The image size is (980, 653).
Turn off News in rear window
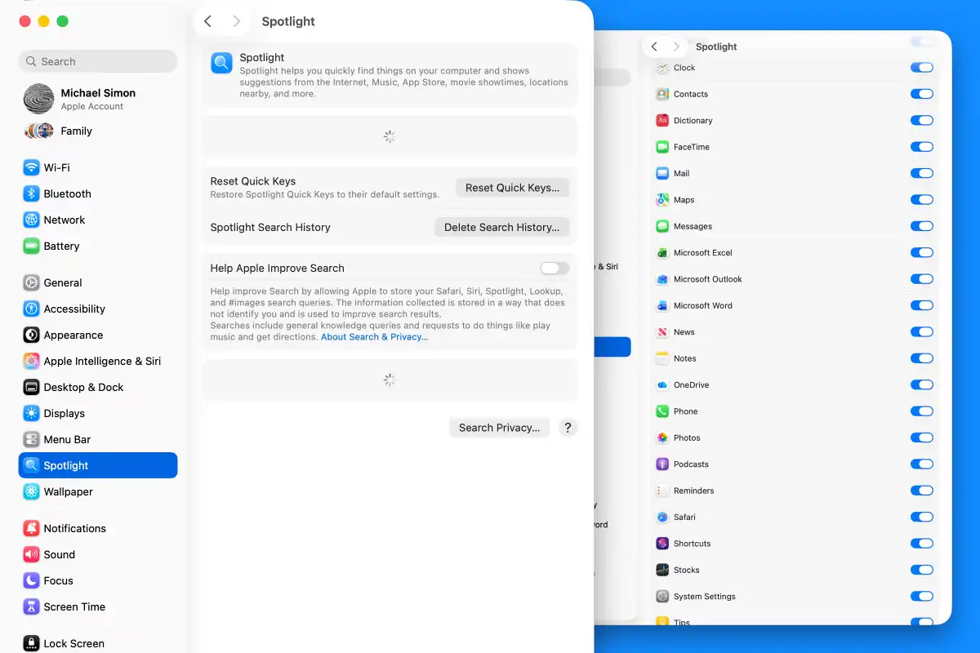(x=921, y=332)
